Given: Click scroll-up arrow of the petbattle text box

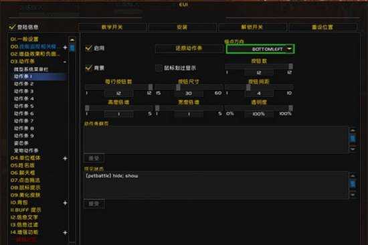Looking at the screenshot, I should (353, 175).
